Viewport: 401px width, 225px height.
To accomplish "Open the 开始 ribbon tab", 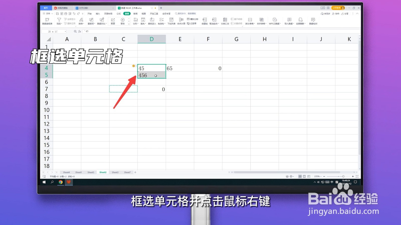I will pos(89,13).
